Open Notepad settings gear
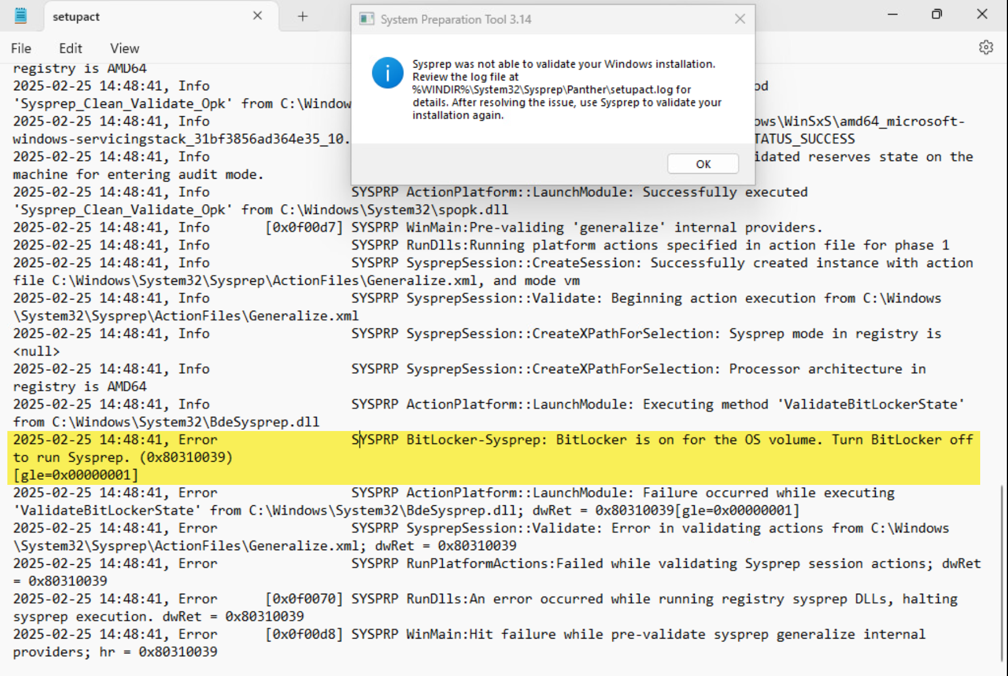Viewport: 1008px width, 676px height. pyautogui.click(x=986, y=48)
